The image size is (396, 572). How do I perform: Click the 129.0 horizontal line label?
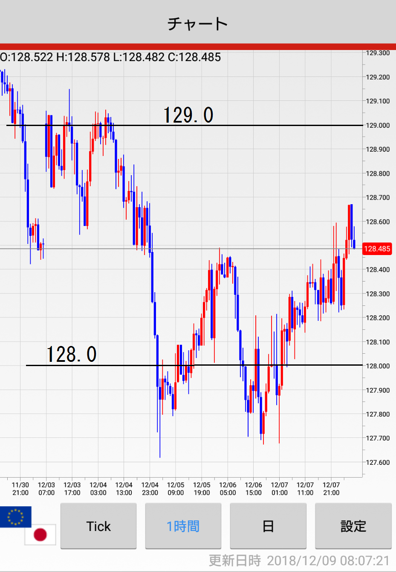tap(188, 115)
